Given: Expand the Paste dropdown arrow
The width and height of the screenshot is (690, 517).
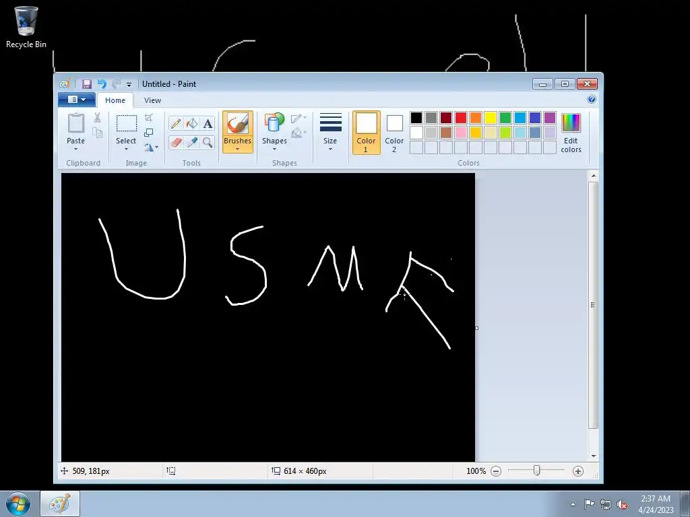Looking at the screenshot, I should tap(75, 149).
